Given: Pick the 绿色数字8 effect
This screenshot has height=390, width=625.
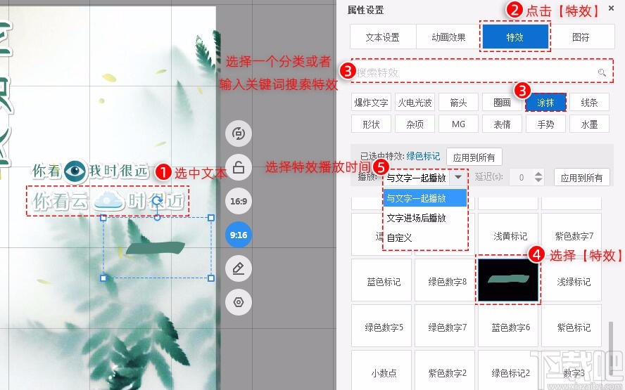Looking at the screenshot, I should tap(444, 280).
